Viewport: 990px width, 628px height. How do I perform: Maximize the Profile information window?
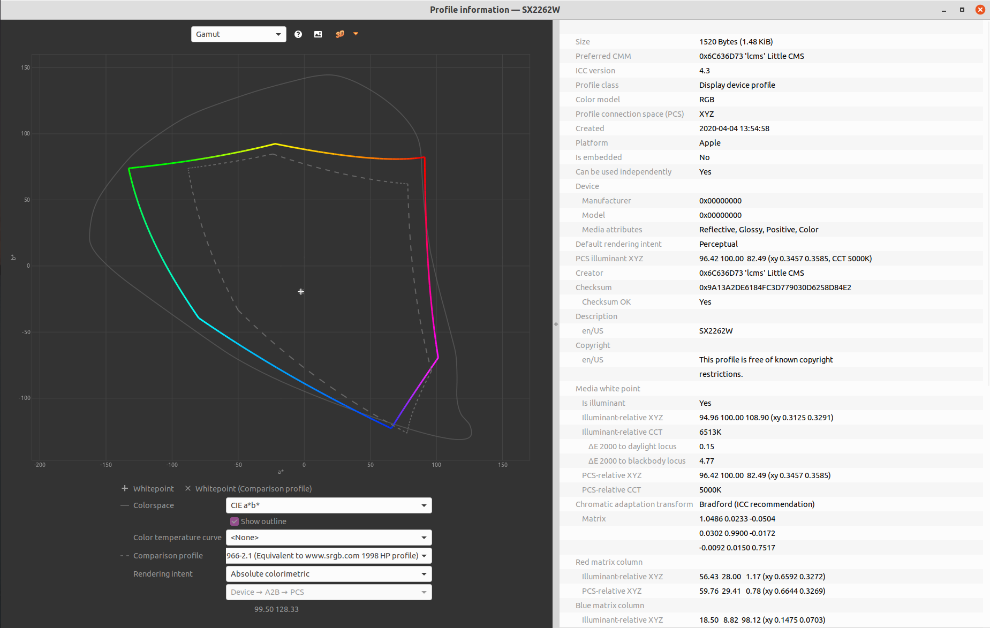pyautogui.click(x=962, y=10)
